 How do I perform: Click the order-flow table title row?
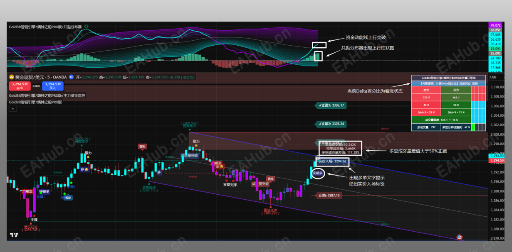(448, 78)
